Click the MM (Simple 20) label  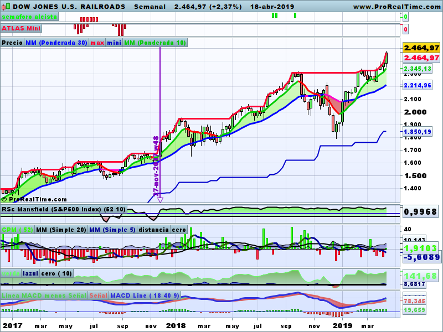[x=61, y=230]
